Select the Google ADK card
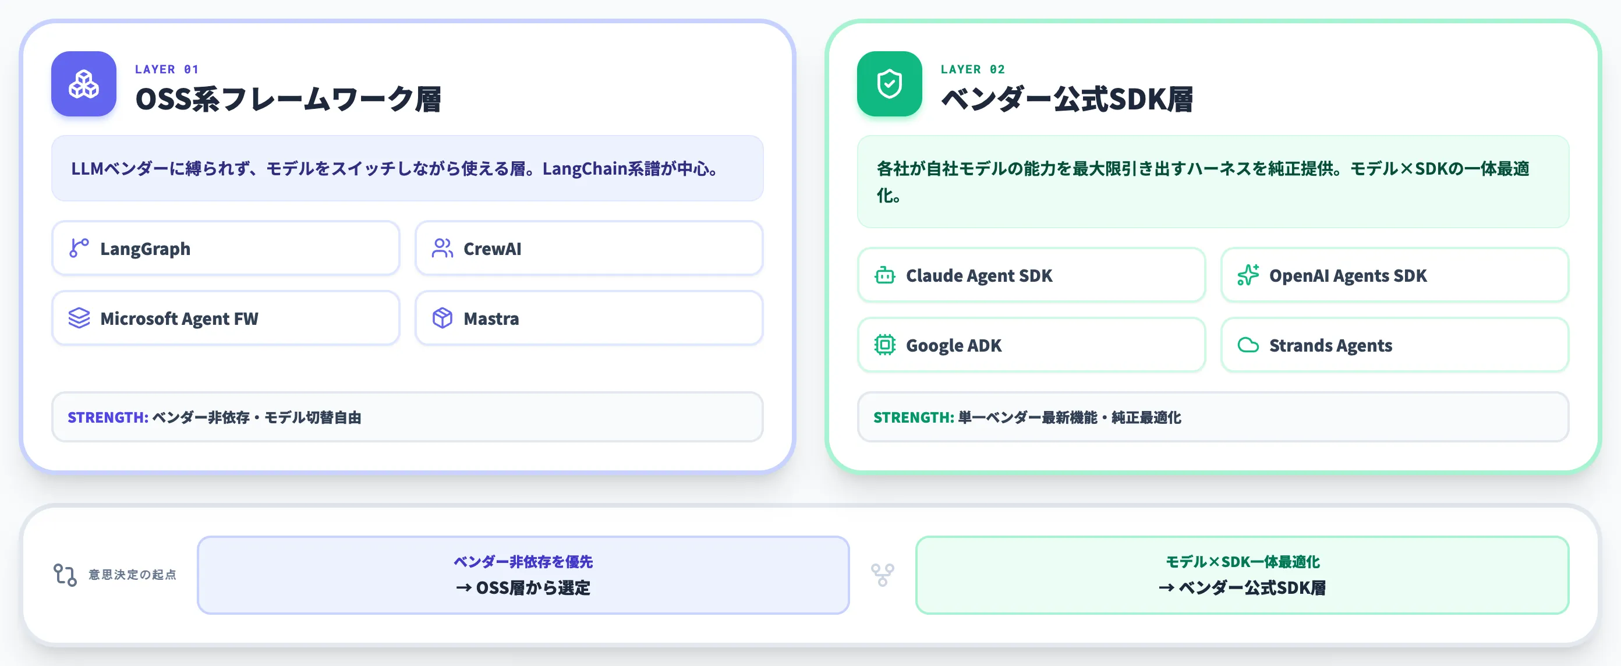The width and height of the screenshot is (1621, 666). tap(1031, 345)
